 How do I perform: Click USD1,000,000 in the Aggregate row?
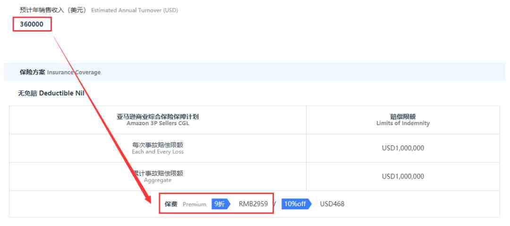pos(403,177)
